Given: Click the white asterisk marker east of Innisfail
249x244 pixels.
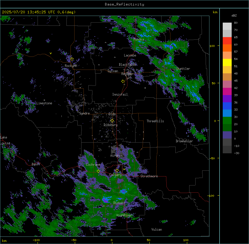Looking at the screenshot, I should 145,88.
